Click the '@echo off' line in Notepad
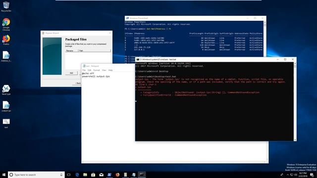The width and height of the screenshot is (317, 178). pyautogui.click(x=88, y=74)
